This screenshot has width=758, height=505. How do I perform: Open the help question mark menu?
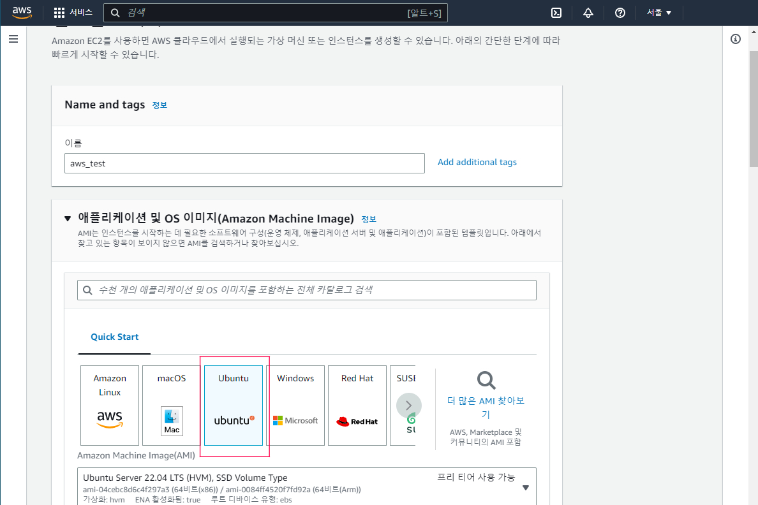620,13
